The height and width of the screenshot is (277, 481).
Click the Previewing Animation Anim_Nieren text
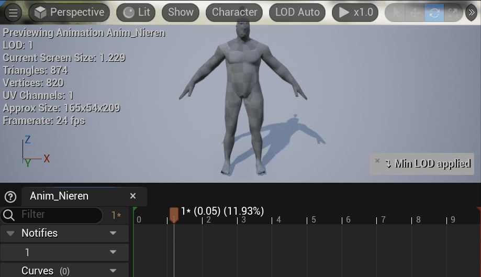(84, 33)
